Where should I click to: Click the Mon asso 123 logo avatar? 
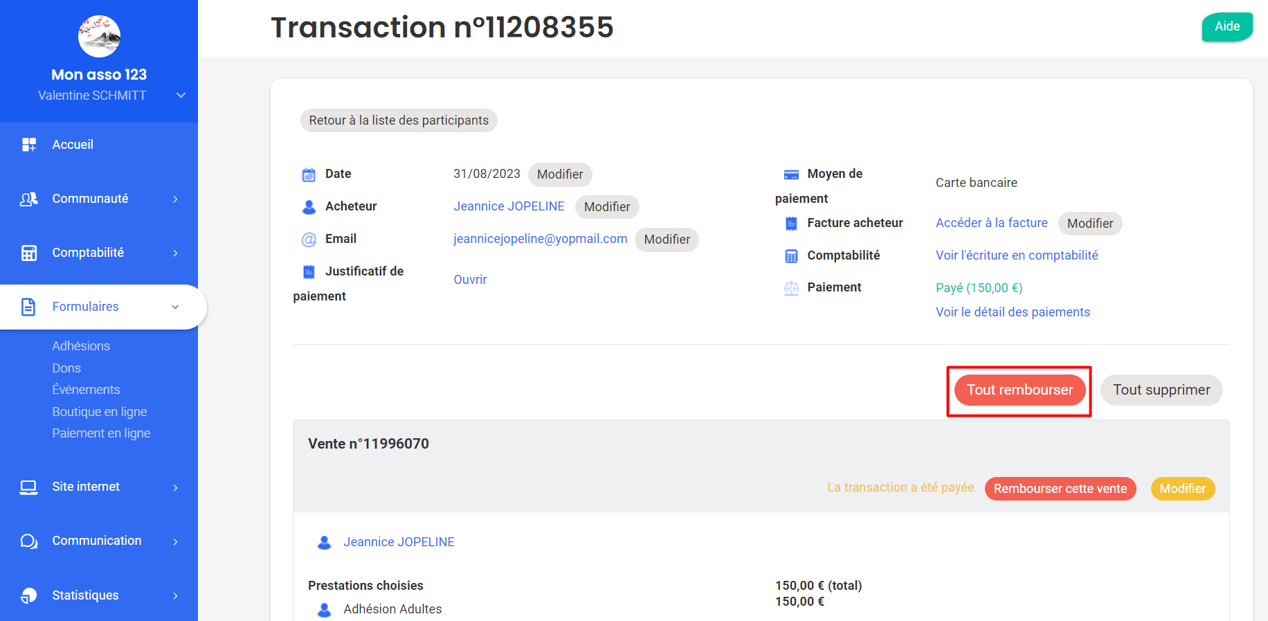[x=99, y=36]
